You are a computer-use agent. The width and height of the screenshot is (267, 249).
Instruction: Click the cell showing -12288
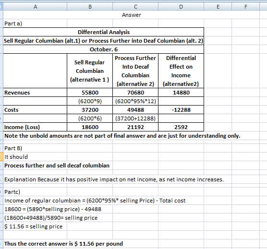(181, 110)
